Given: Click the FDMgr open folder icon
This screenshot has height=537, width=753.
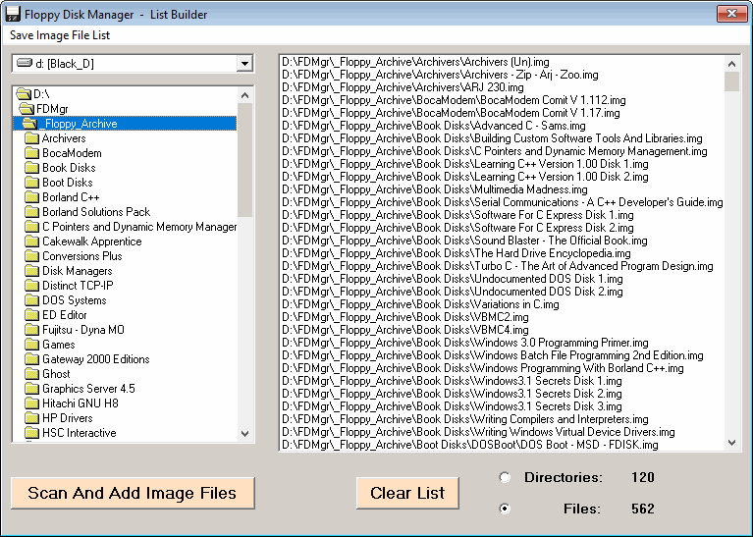Looking at the screenshot, I should pos(27,109).
